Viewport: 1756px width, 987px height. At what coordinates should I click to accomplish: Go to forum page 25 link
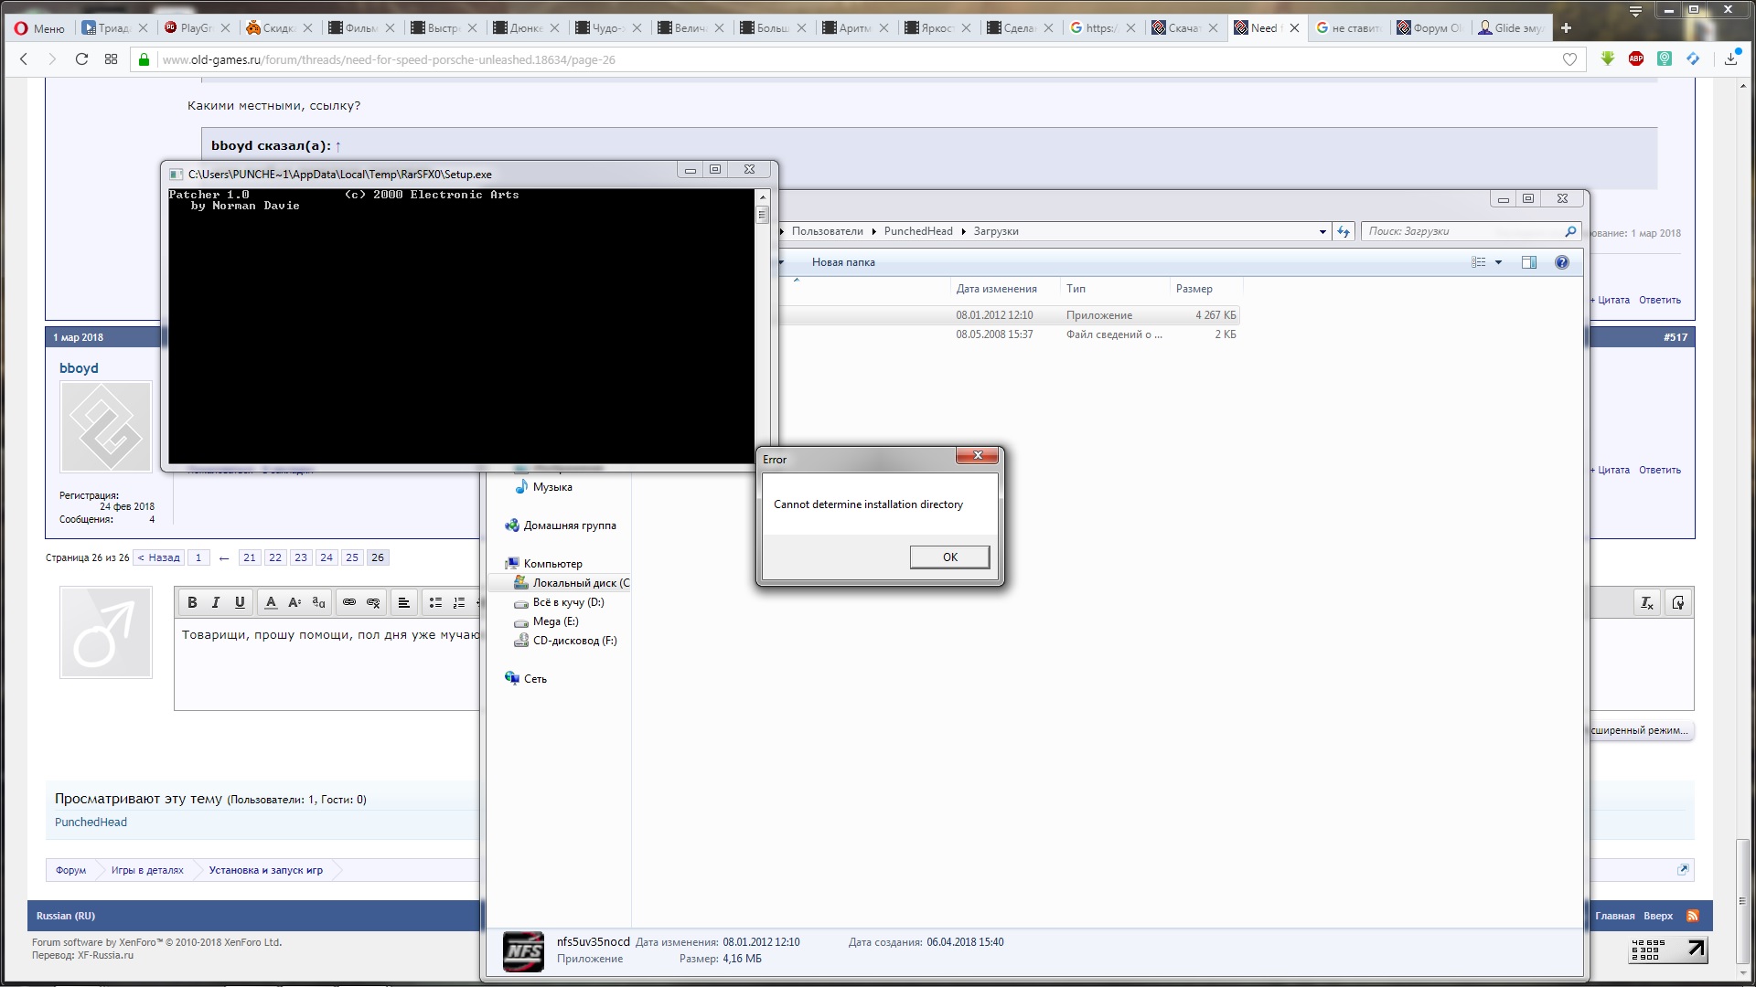352,557
